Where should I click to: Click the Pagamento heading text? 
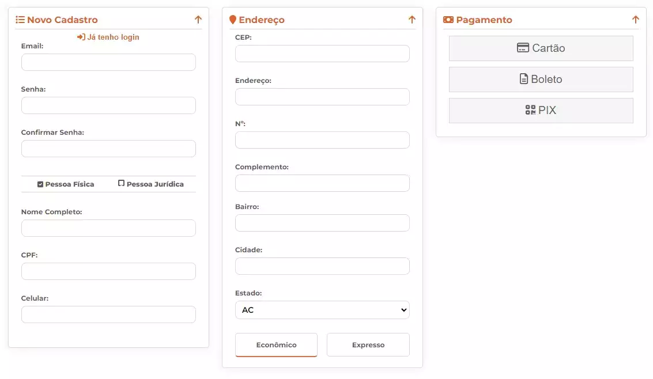click(x=484, y=20)
